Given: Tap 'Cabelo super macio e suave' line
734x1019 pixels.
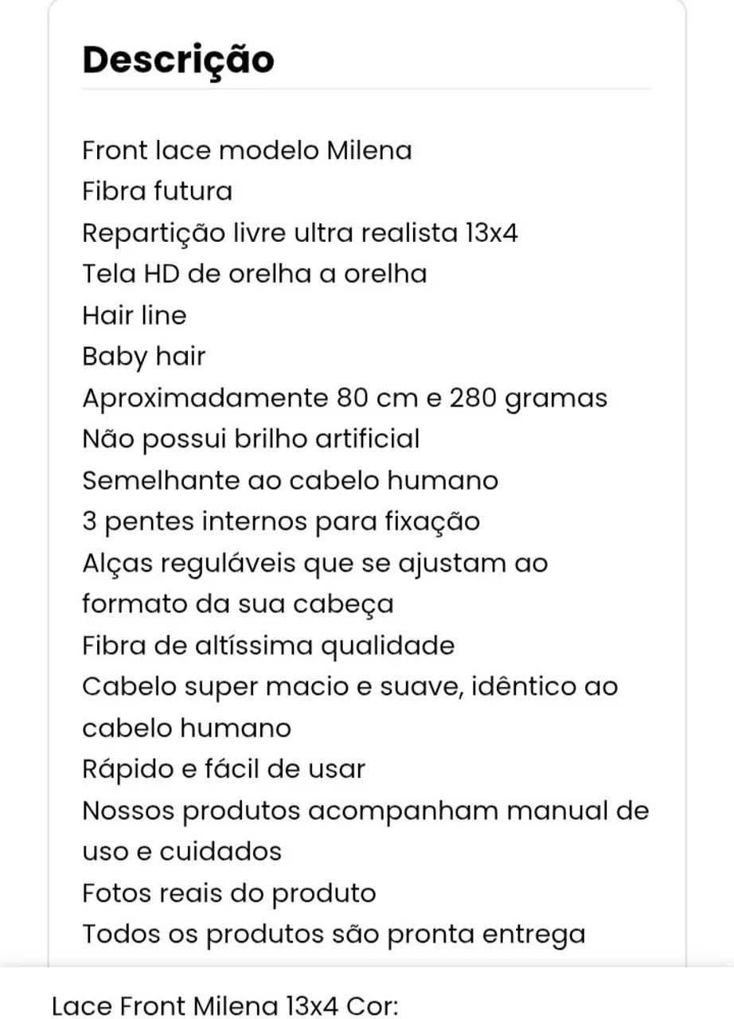Looking at the screenshot, I should tap(350, 687).
